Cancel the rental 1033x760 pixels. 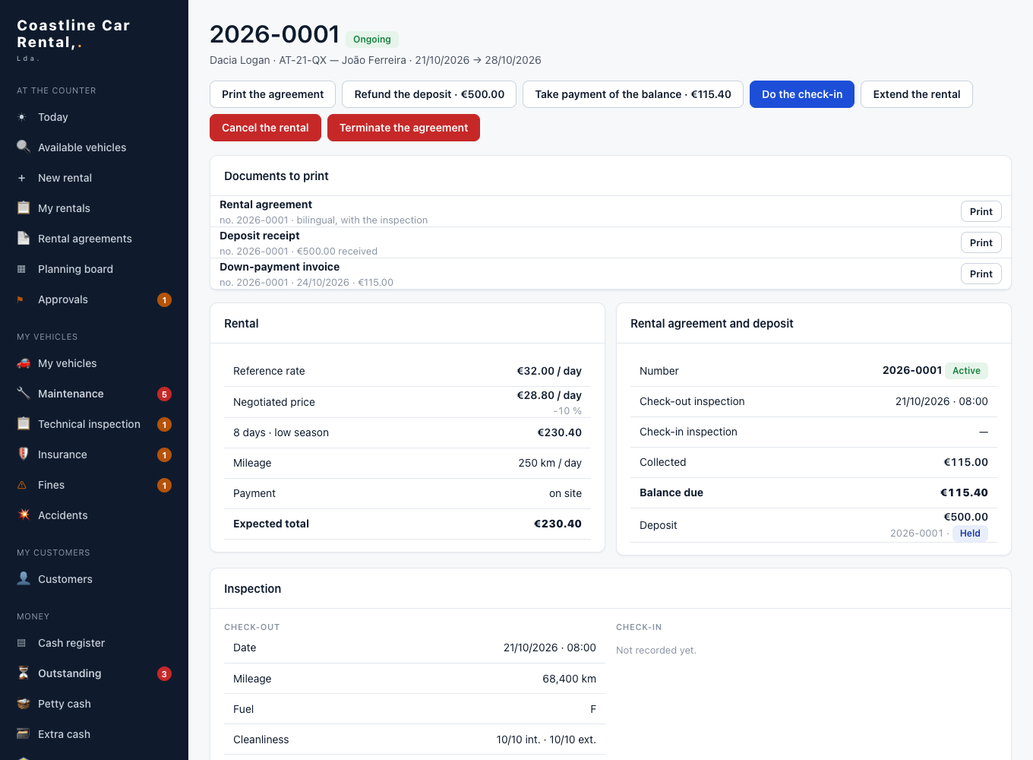click(x=265, y=128)
